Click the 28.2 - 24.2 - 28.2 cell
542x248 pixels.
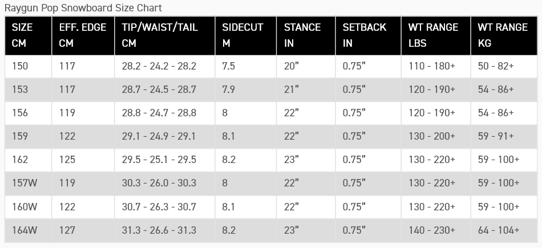[x=159, y=66]
